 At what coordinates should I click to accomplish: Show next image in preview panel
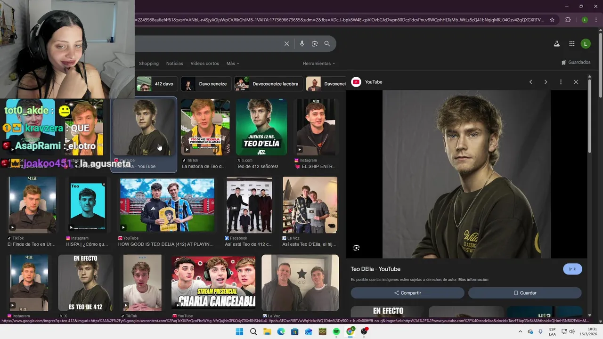tap(546, 82)
